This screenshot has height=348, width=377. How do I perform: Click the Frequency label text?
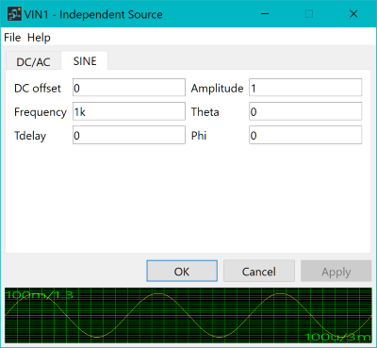(x=41, y=112)
